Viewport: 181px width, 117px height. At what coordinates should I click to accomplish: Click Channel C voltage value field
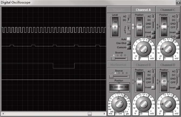point(168,58)
